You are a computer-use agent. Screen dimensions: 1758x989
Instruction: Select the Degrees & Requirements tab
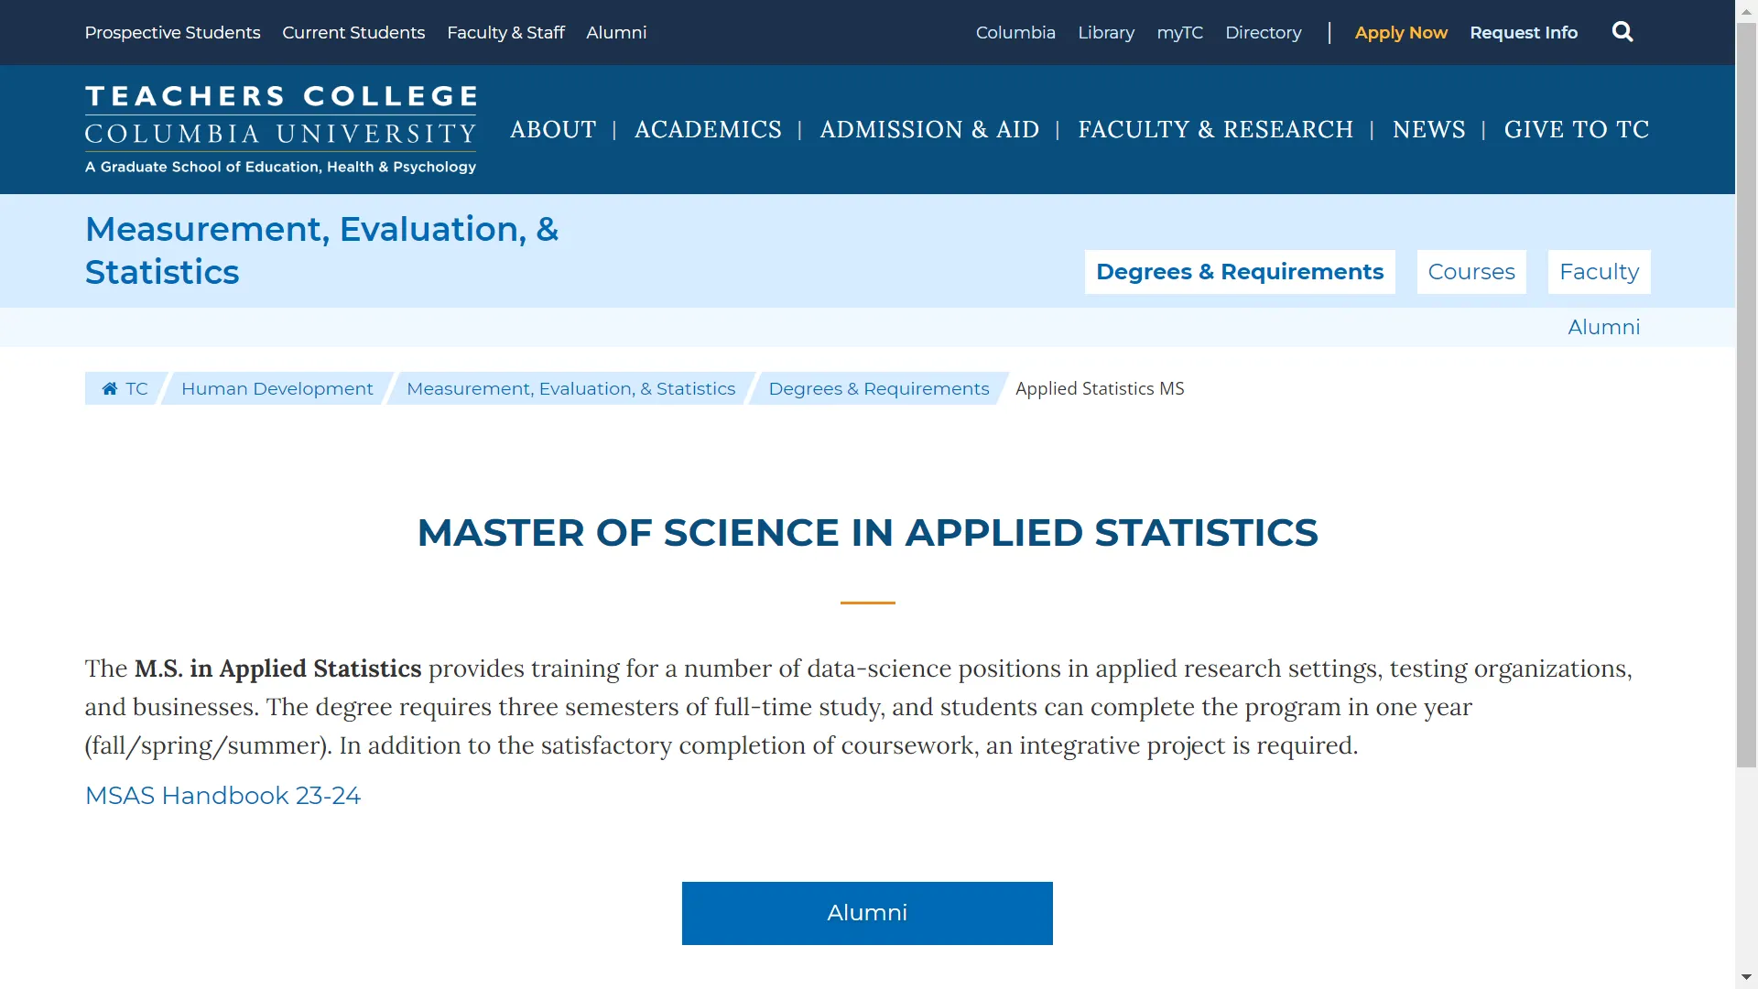(x=1239, y=272)
